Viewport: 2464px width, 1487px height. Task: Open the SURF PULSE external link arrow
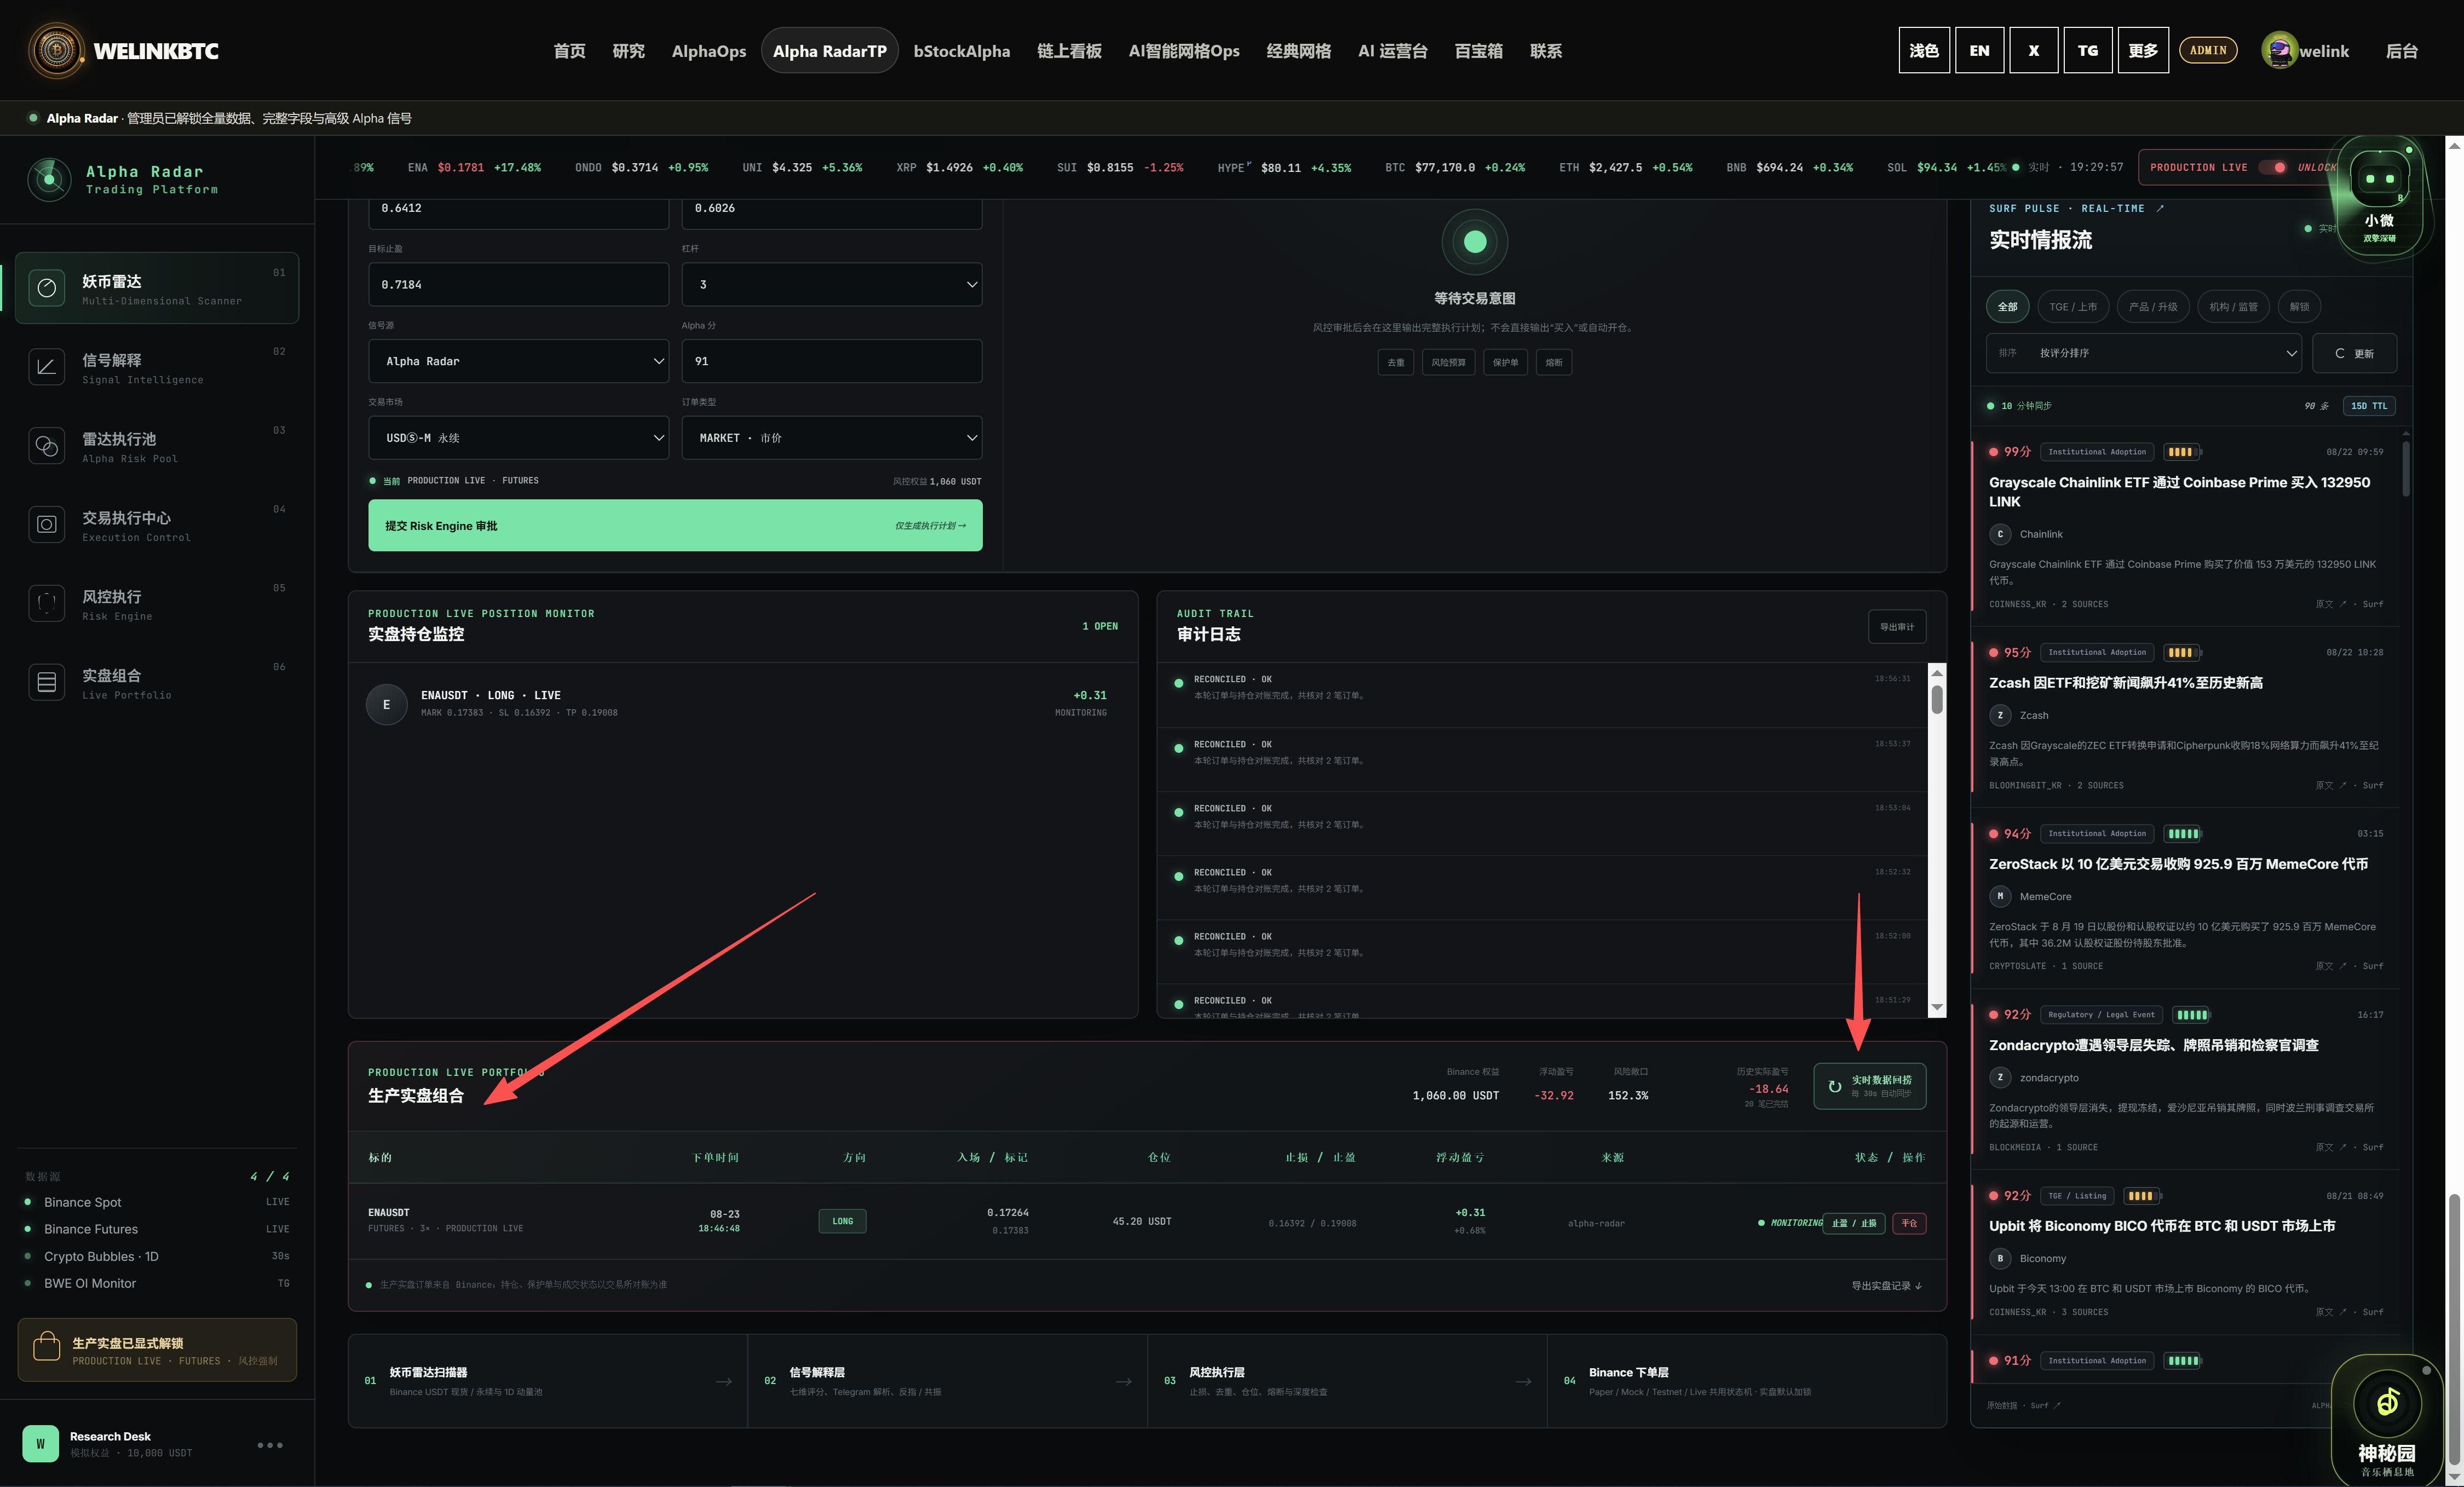(2160, 208)
